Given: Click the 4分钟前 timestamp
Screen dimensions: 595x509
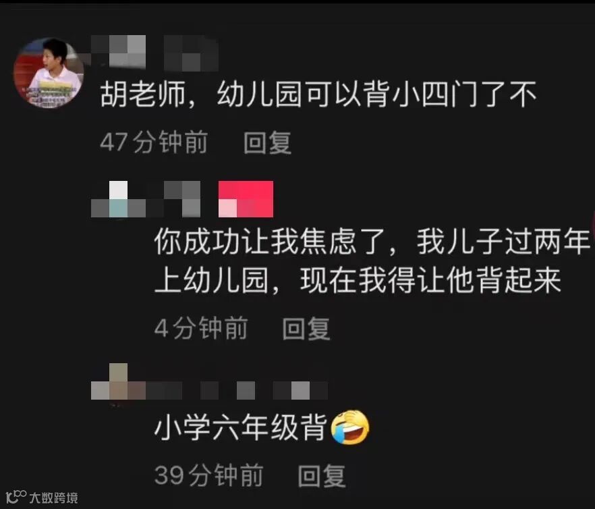Looking at the screenshot, I should tap(201, 329).
